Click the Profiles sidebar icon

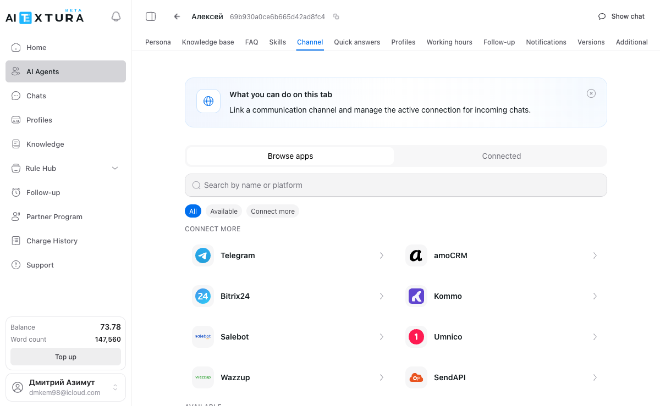coord(16,120)
